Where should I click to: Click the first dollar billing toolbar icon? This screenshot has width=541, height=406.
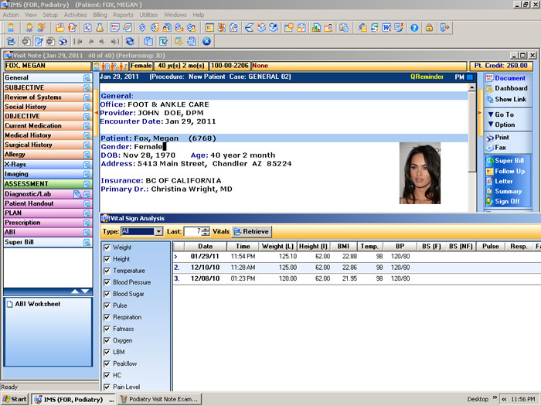click(x=142, y=28)
